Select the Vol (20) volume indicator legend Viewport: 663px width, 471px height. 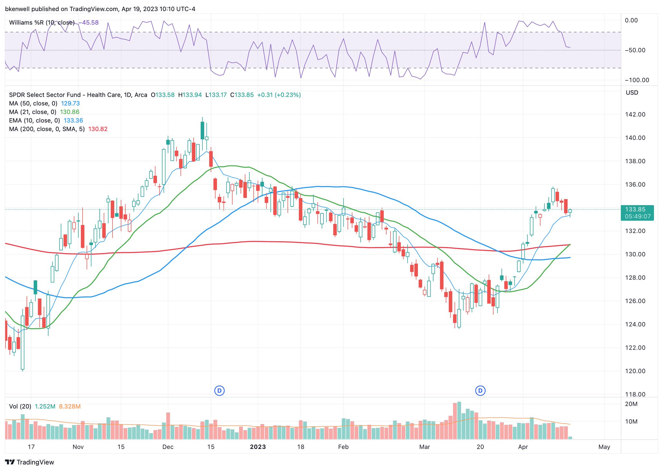tap(20, 407)
